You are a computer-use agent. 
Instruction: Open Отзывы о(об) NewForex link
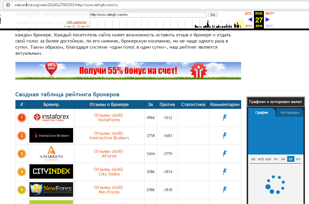[x=109, y=190]
